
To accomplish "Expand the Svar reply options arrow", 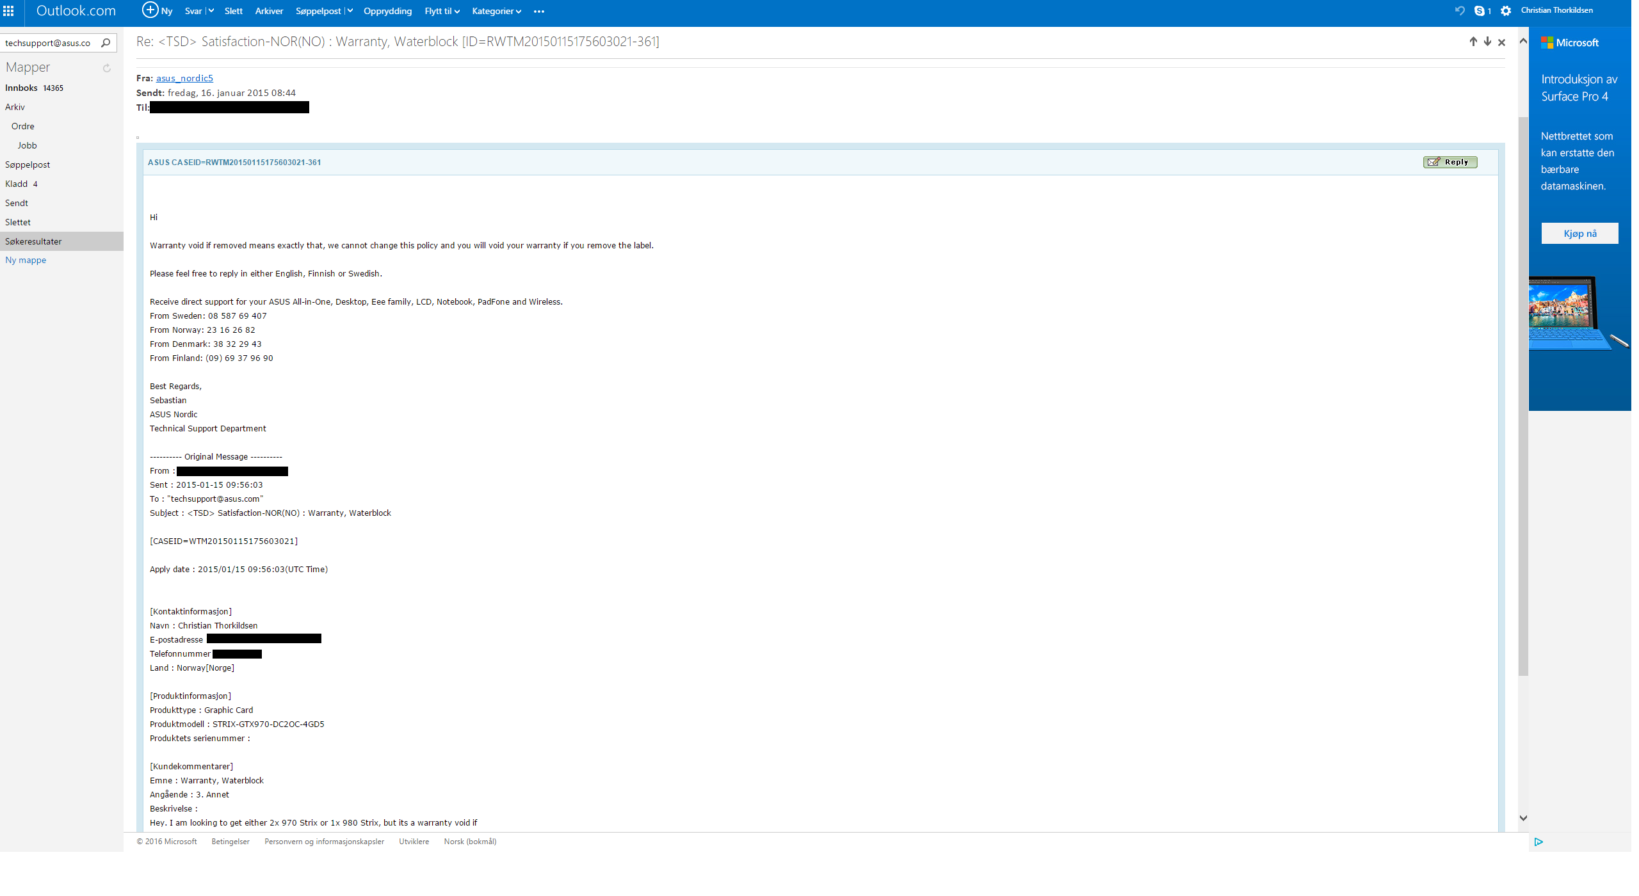I will pos(211,11).
